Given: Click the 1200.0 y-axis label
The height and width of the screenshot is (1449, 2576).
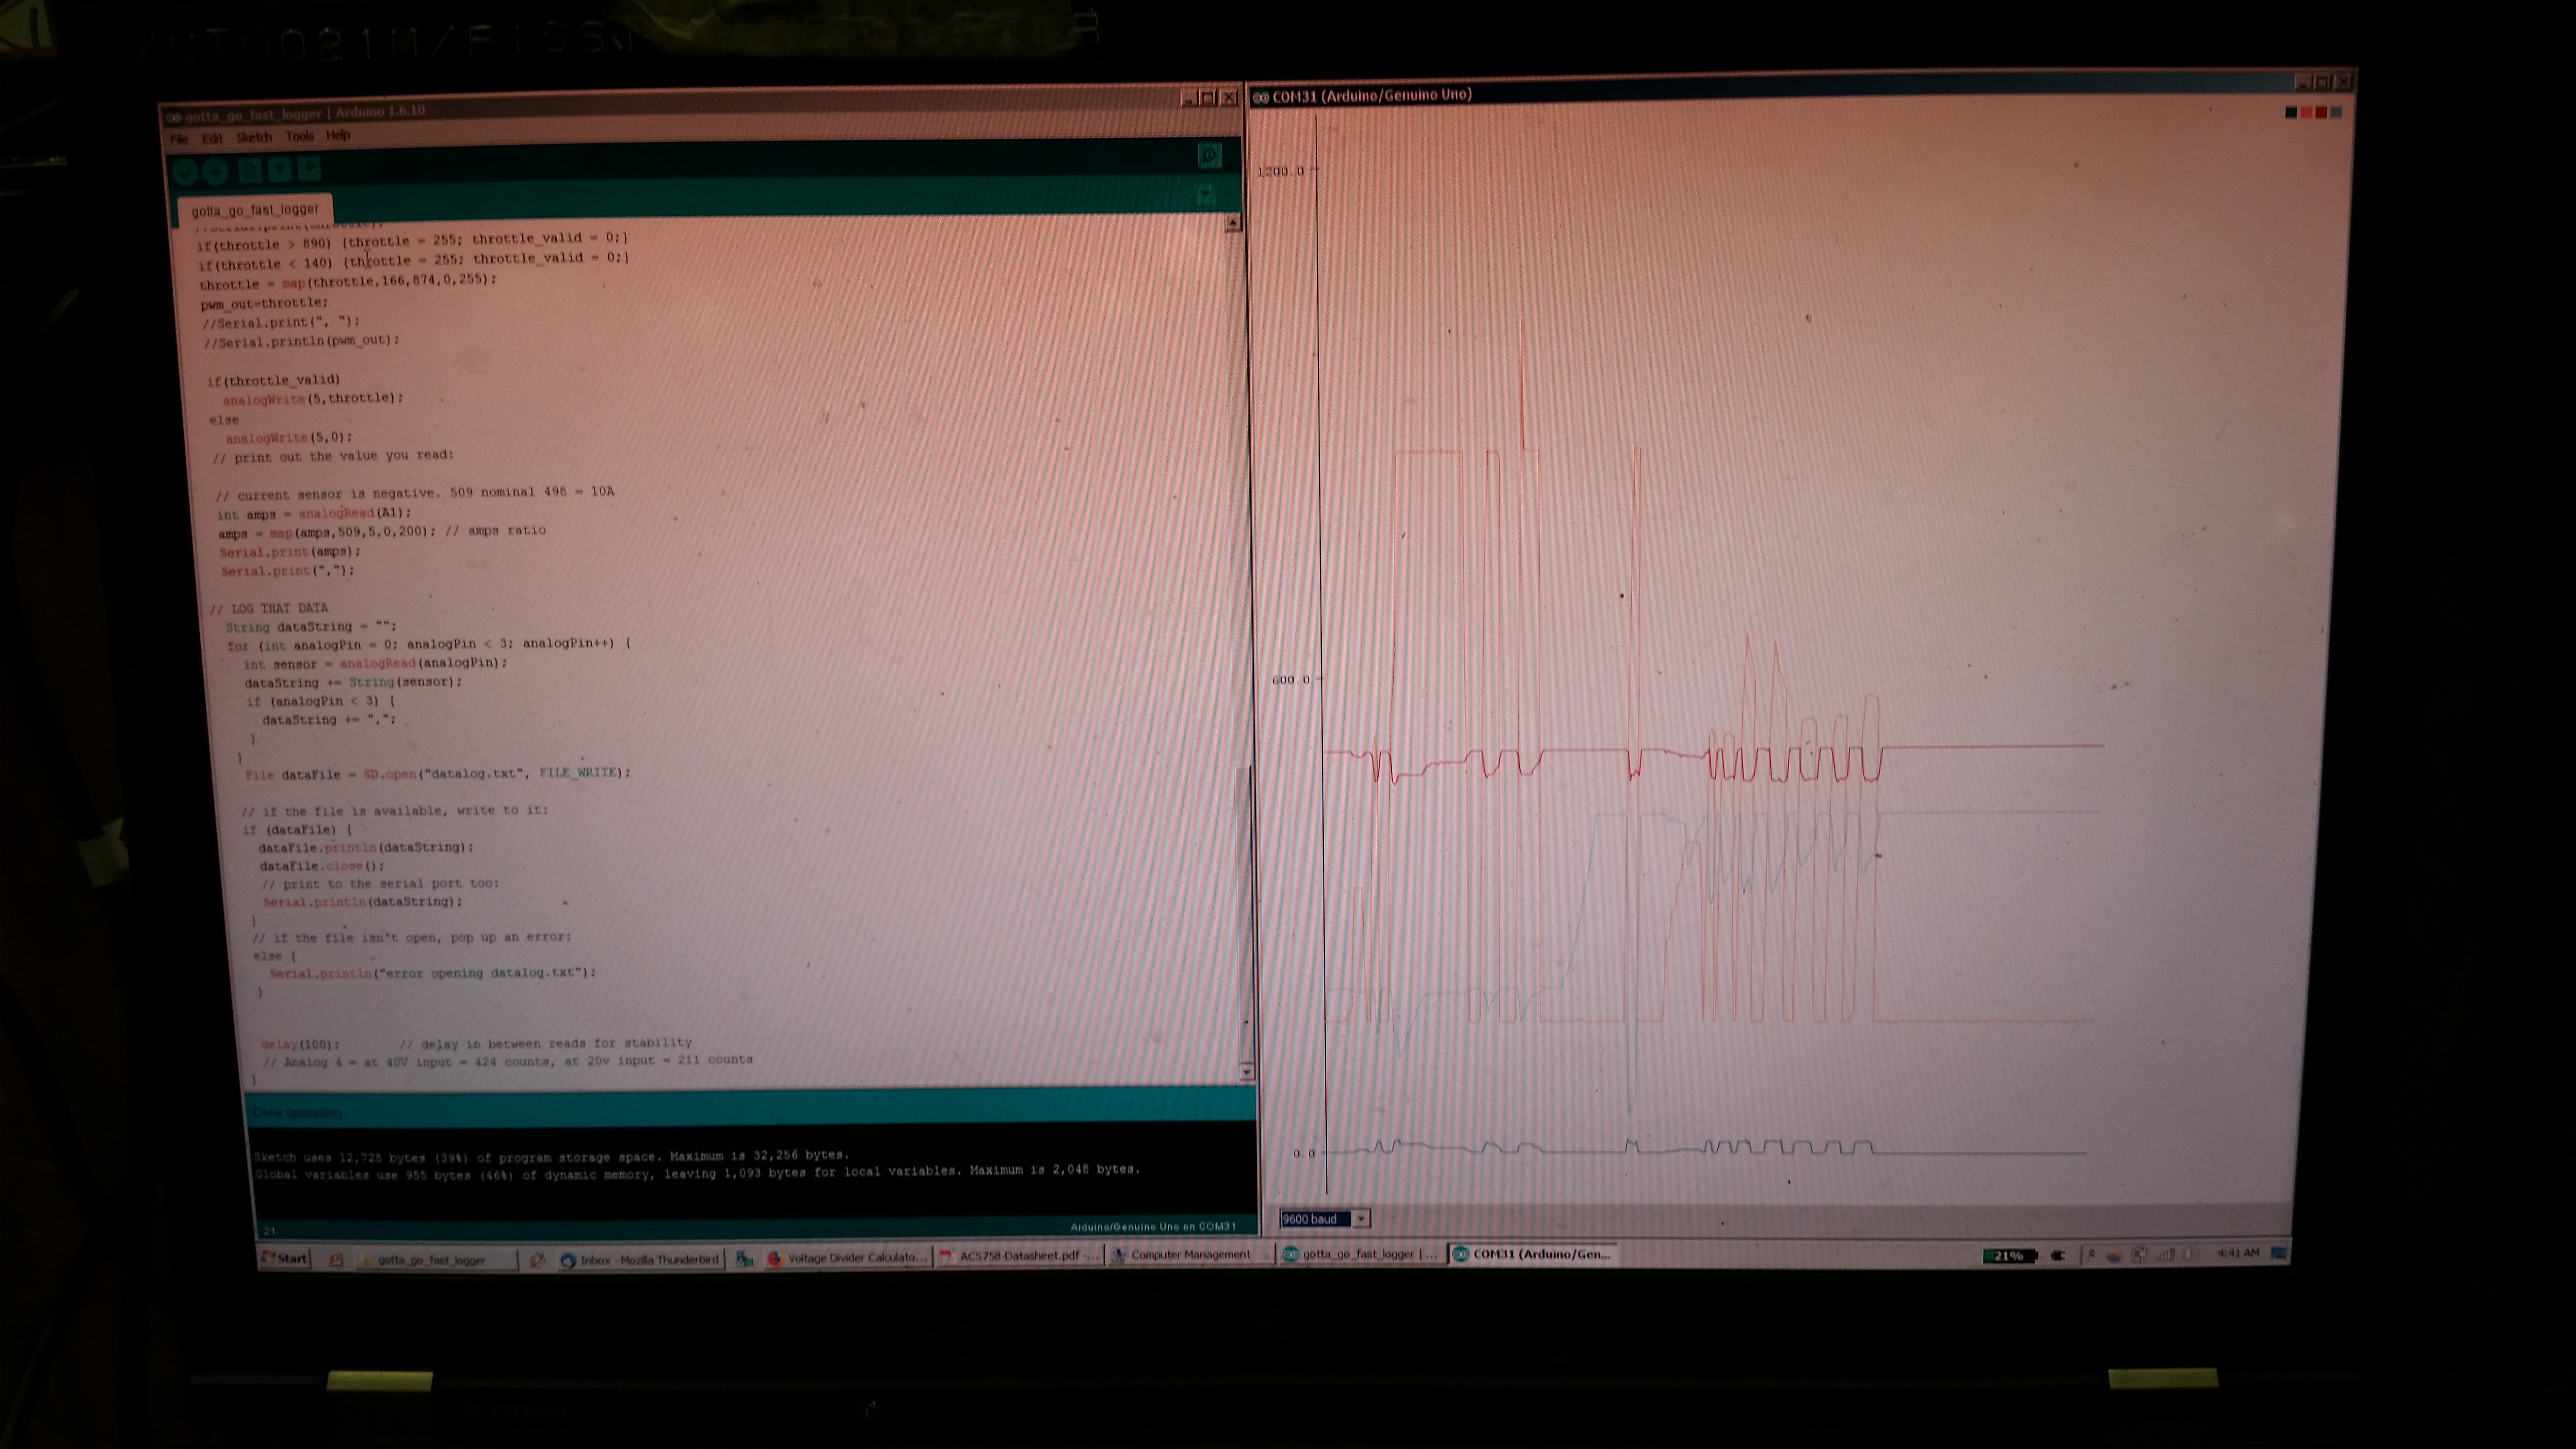Looking at the screenshot, I should 1281,171.
